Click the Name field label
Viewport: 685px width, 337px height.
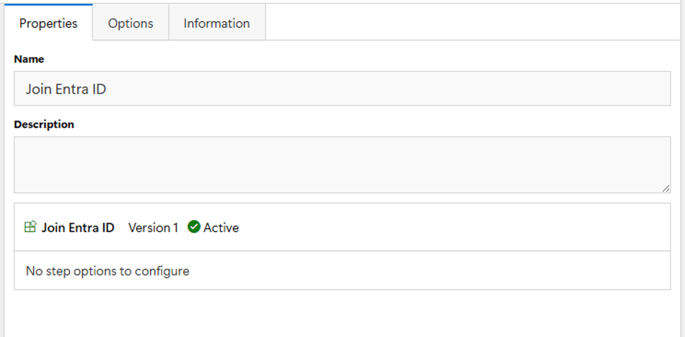click(29, 59)
